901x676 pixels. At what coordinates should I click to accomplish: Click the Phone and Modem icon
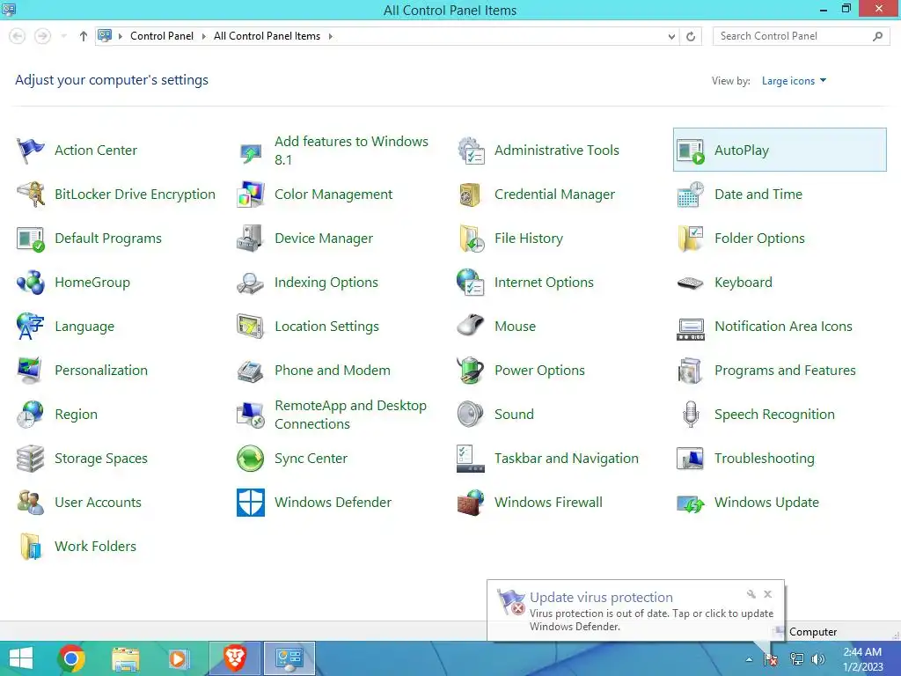point(251,371)
